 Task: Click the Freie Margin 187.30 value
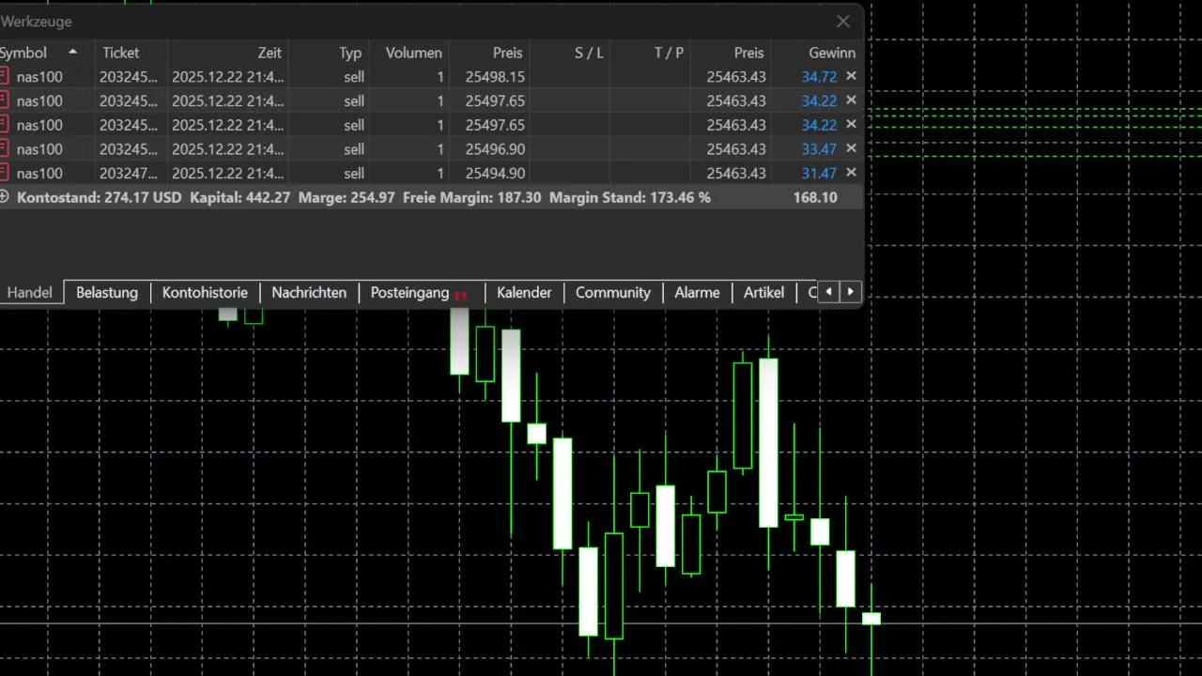click(x=471, y=198)
